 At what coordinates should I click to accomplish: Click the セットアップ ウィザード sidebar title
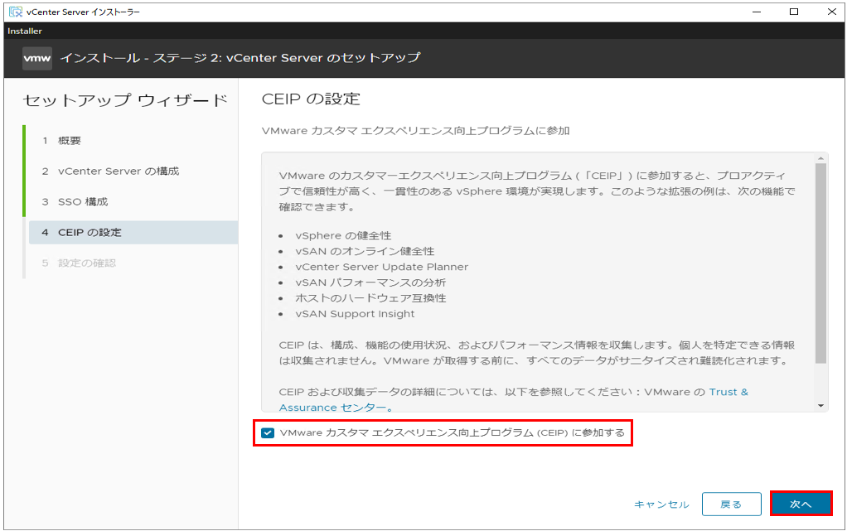pyautogui.click(x=125, y=100)
